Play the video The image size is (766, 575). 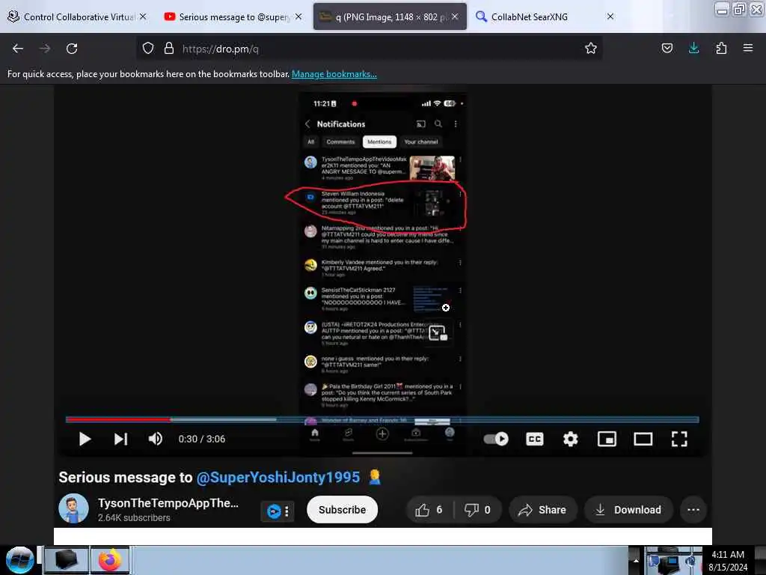(x=85, y=439)
